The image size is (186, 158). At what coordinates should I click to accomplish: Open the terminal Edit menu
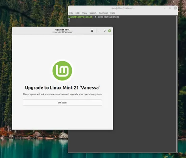point(78,13)
